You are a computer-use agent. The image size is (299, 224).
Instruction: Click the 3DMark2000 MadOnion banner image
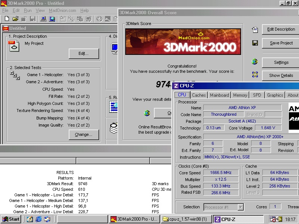(x=183, y=41)
